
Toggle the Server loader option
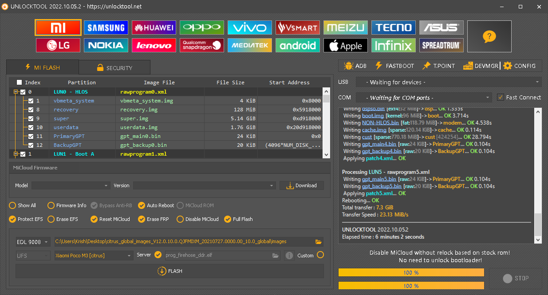point(158,255)
